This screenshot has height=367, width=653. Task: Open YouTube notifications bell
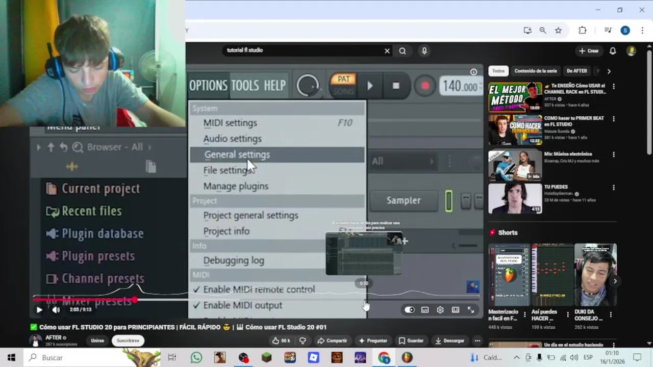tap(613, 51)
